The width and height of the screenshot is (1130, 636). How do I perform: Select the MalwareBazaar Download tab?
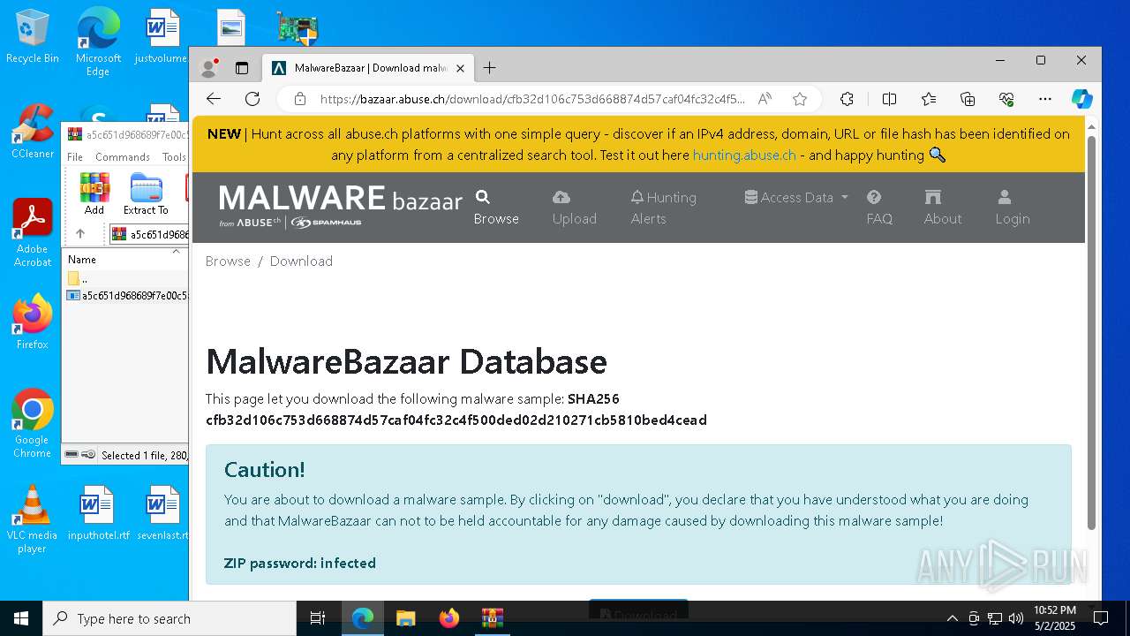click(x=369, y=68)
